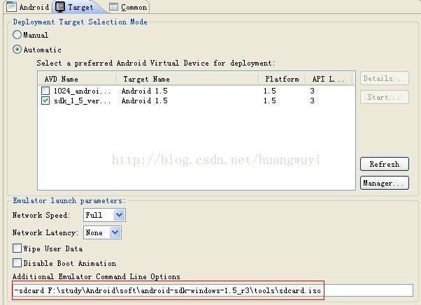Click the Details... button

(x=385, y=78)
